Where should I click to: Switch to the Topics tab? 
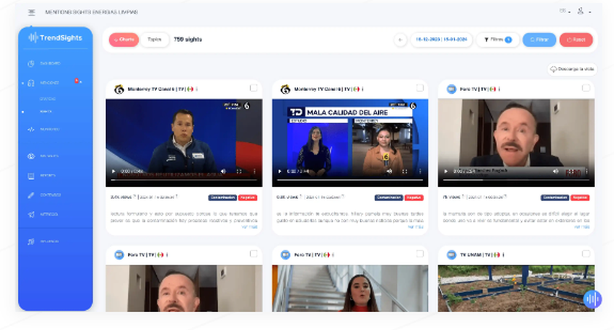(x=154, y=39)
